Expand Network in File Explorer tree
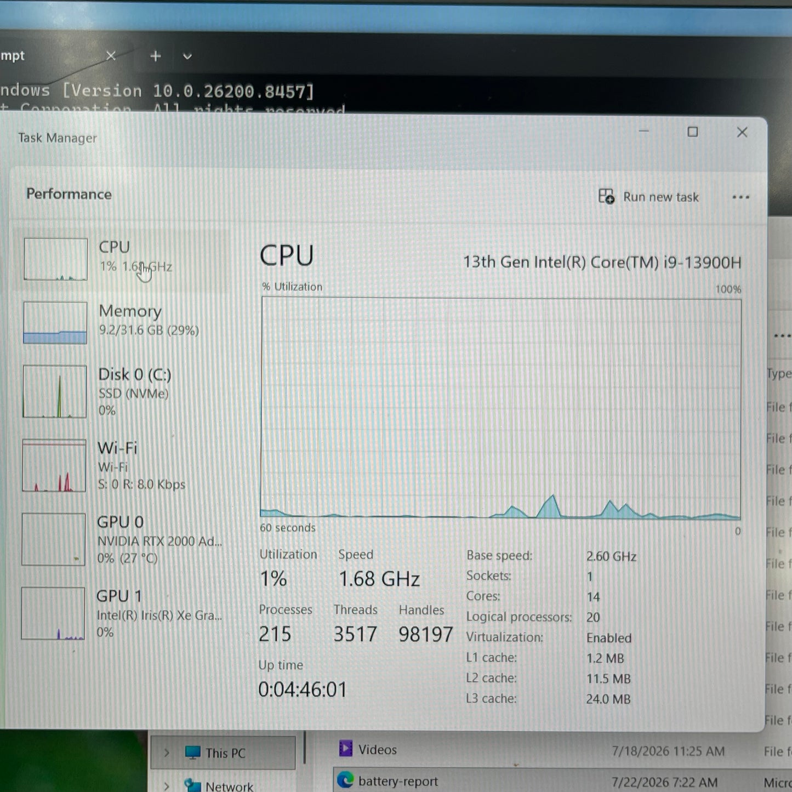 tap(167, 787)
